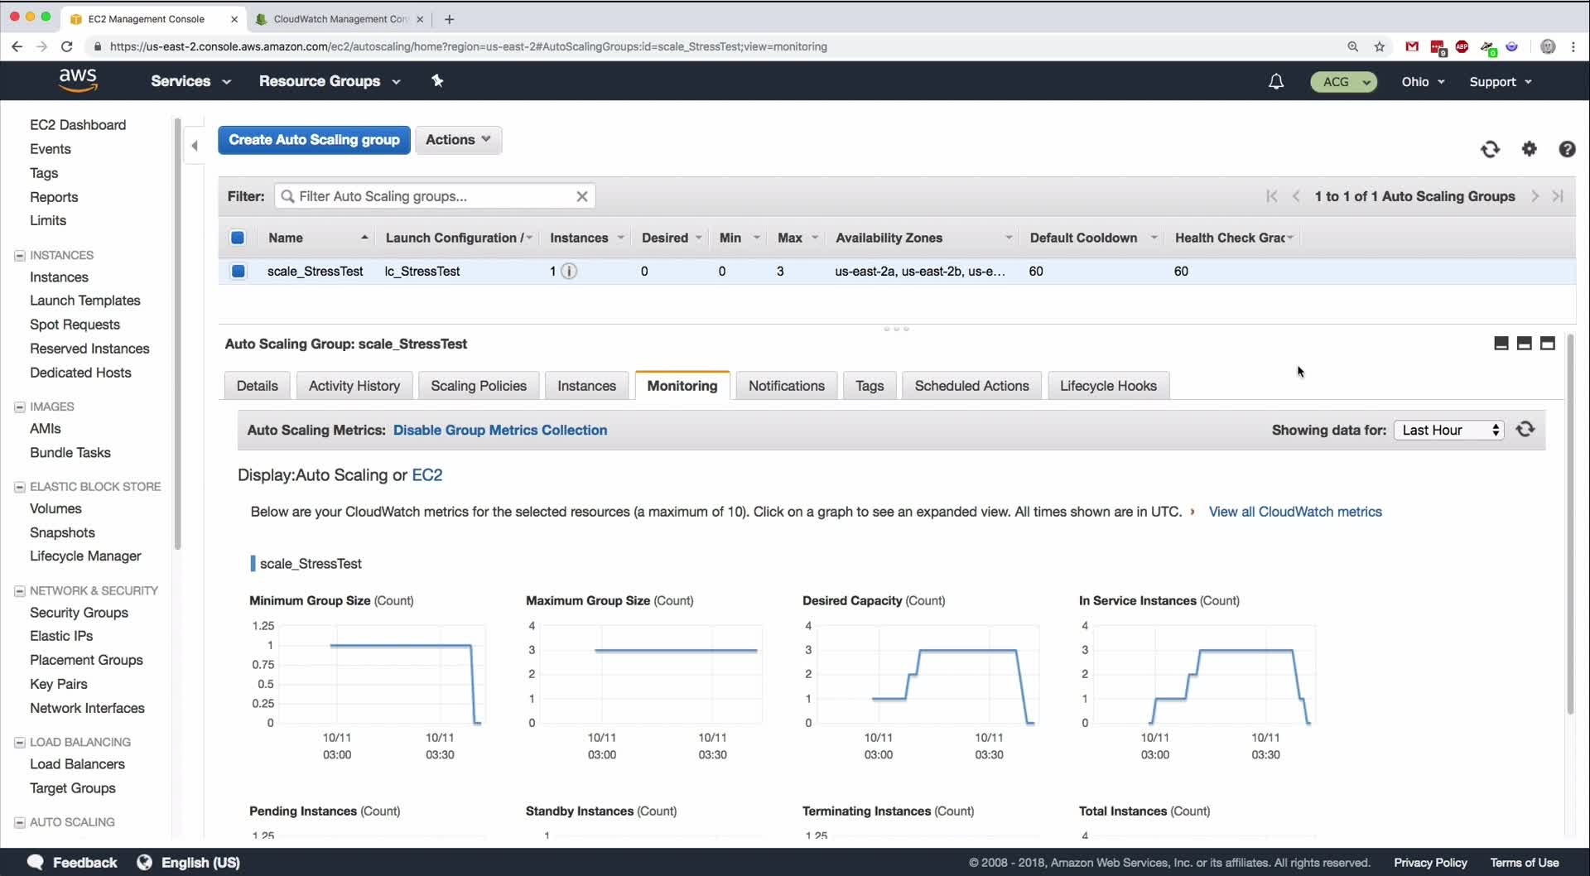Click in the Filter Auto Scaling groups field
The height and width of the screenshot is (876, 1590).
point(435,196)
